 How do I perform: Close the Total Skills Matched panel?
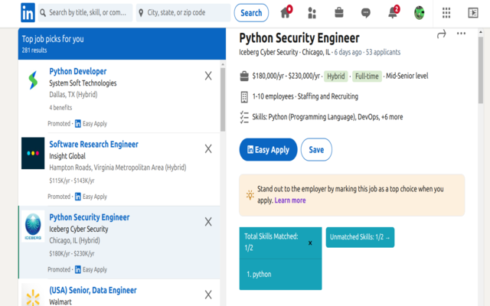[310, 243]
